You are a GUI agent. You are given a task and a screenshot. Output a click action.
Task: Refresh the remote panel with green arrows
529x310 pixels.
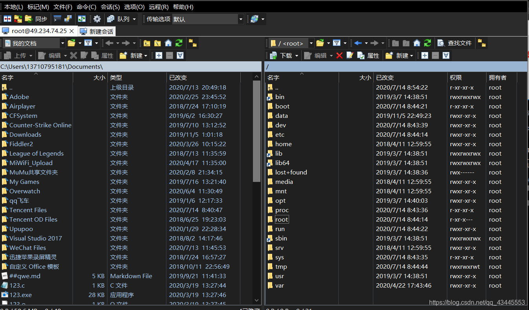tap(428, 43)
